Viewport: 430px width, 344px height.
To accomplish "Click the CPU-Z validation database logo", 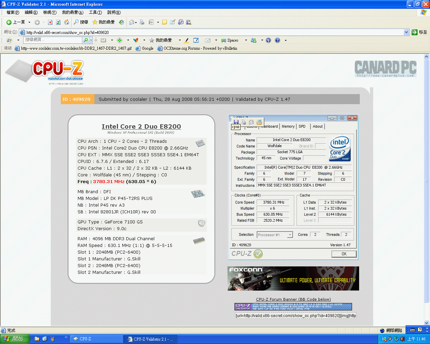I will click(44, 72).
